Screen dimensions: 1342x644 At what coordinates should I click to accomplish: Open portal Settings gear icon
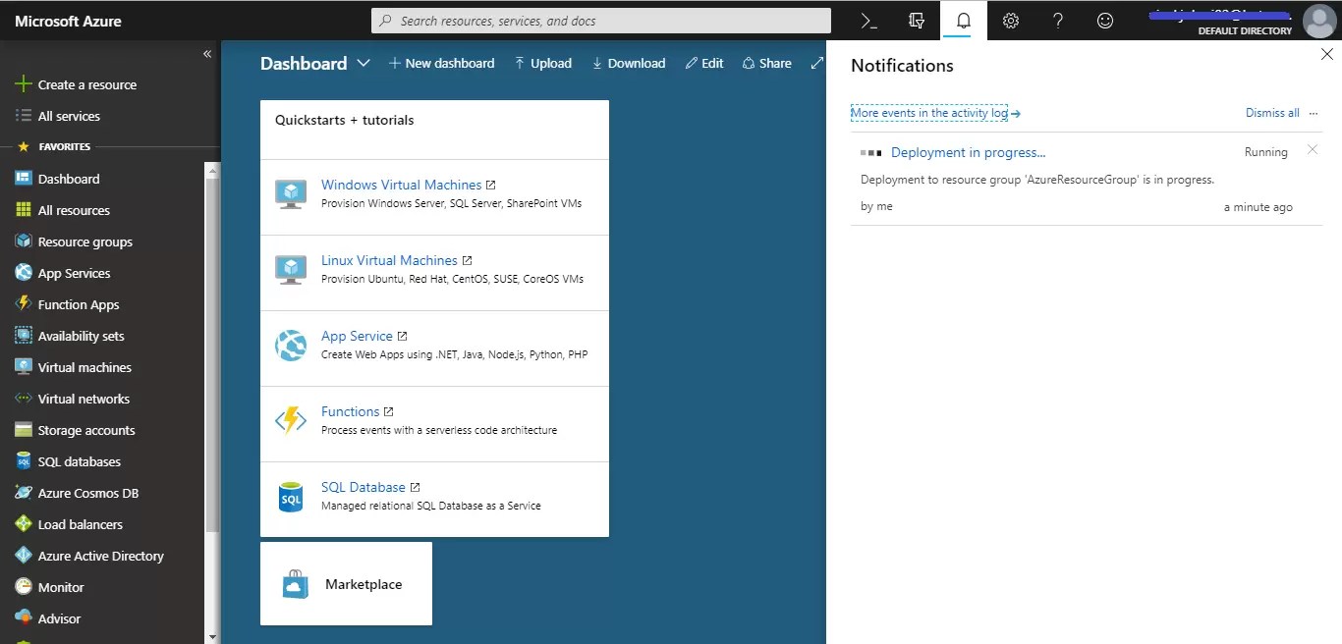(1011, 20)
